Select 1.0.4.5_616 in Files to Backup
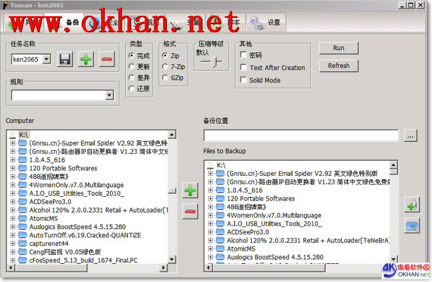This screenshot has width=432, height=282. 245,190
